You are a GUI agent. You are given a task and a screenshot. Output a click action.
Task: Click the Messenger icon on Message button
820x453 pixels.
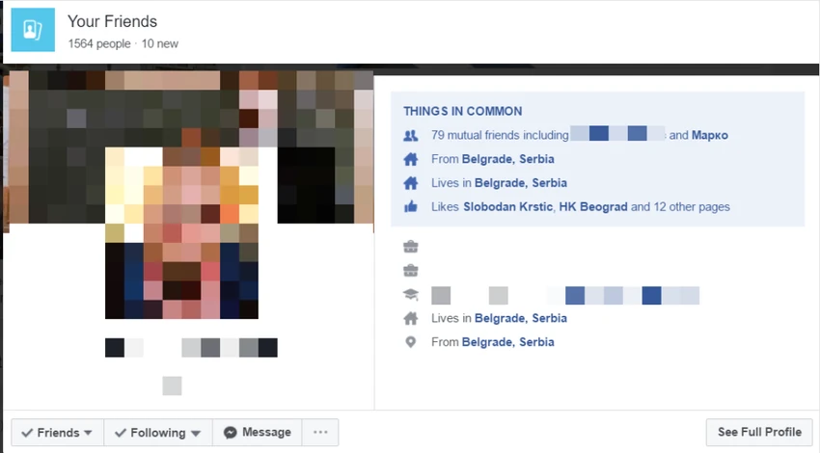point(231,433)
